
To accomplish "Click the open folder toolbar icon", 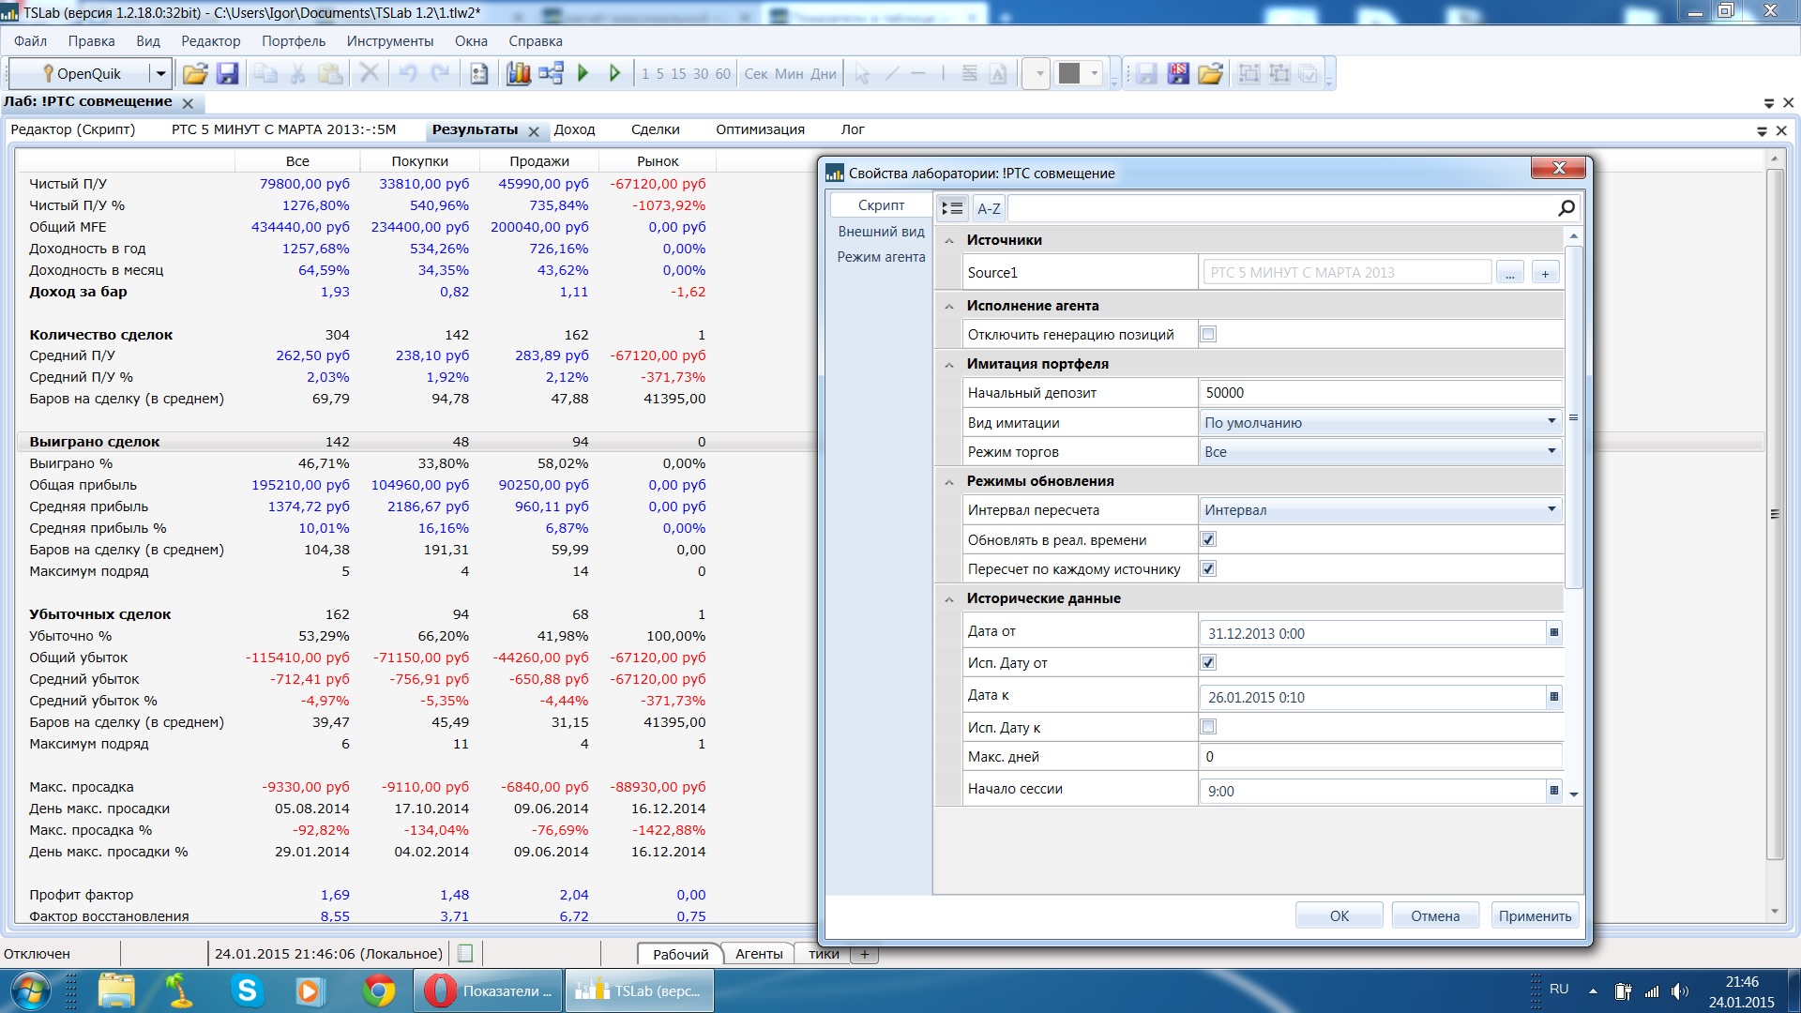I will (x=195, y=73).
